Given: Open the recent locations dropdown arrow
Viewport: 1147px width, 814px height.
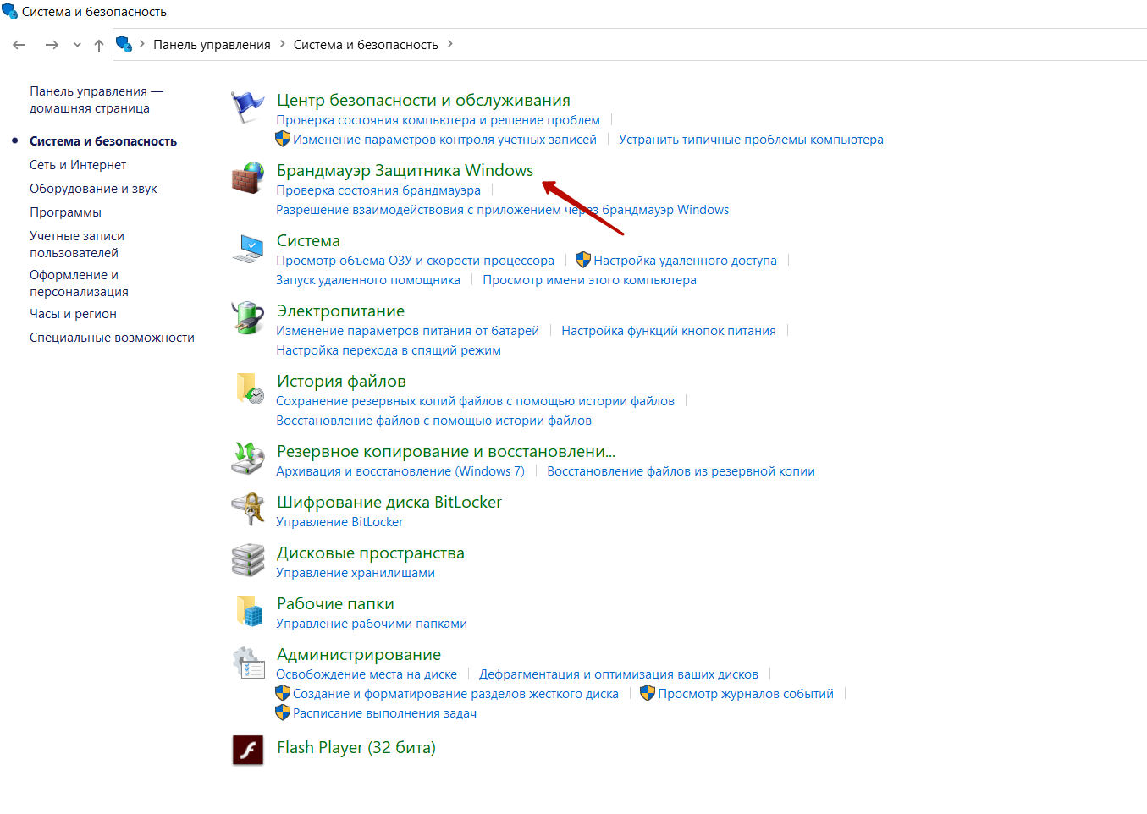Looking at the screenshot, I should click(x=77, y=45).
